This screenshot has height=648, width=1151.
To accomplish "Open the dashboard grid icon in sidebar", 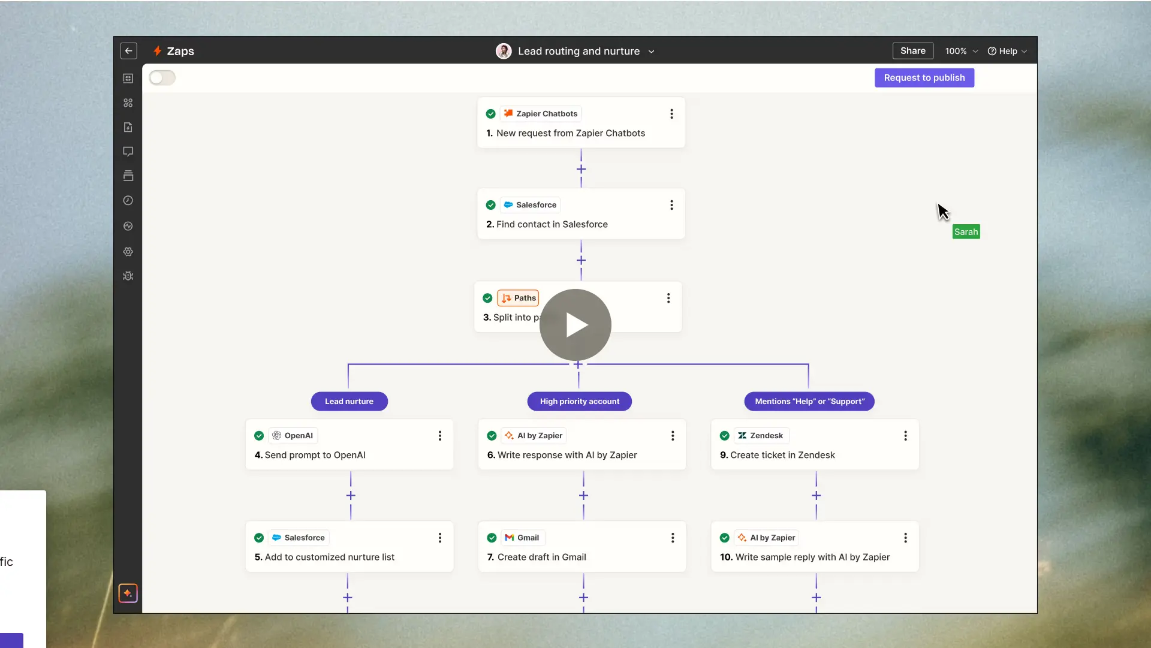I will (128, 79).
